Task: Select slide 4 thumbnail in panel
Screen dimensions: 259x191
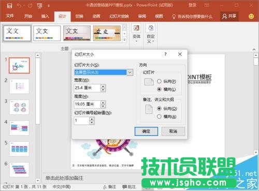Action: [x=19, y=128]
